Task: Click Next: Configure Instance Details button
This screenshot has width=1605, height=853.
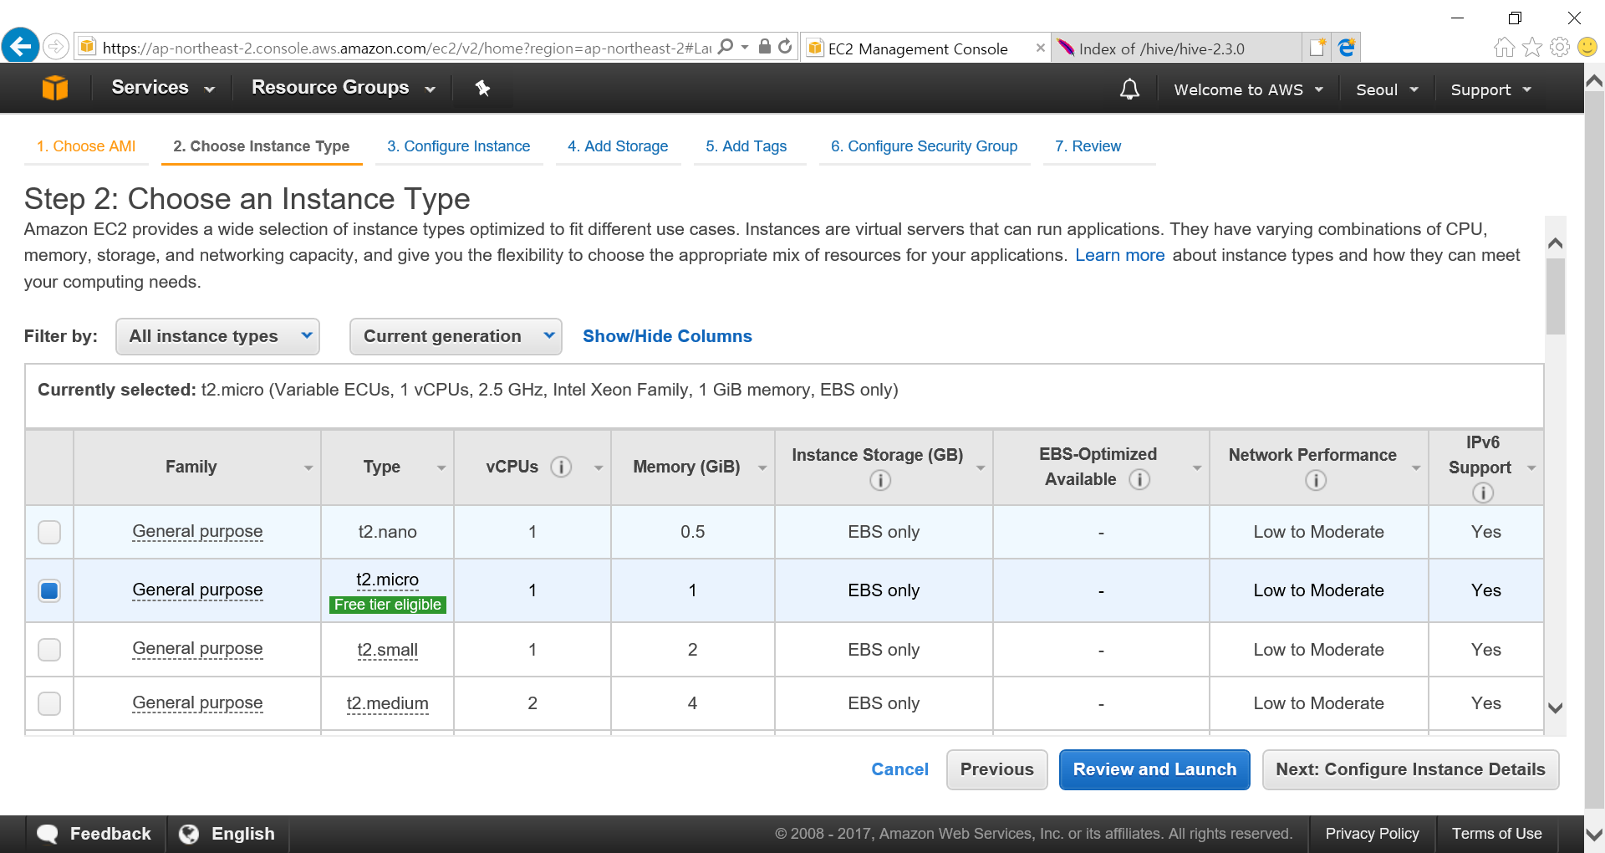Action: (x=1410, y=769)
